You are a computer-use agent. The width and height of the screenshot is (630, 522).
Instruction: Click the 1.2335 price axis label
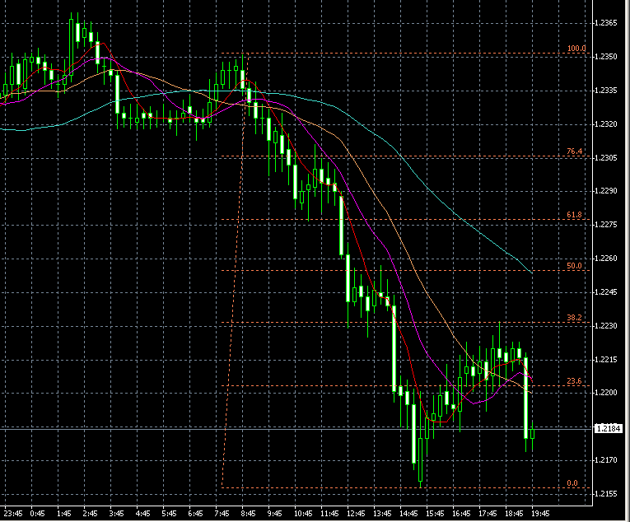pyautogui.click(x=606, y=91)
